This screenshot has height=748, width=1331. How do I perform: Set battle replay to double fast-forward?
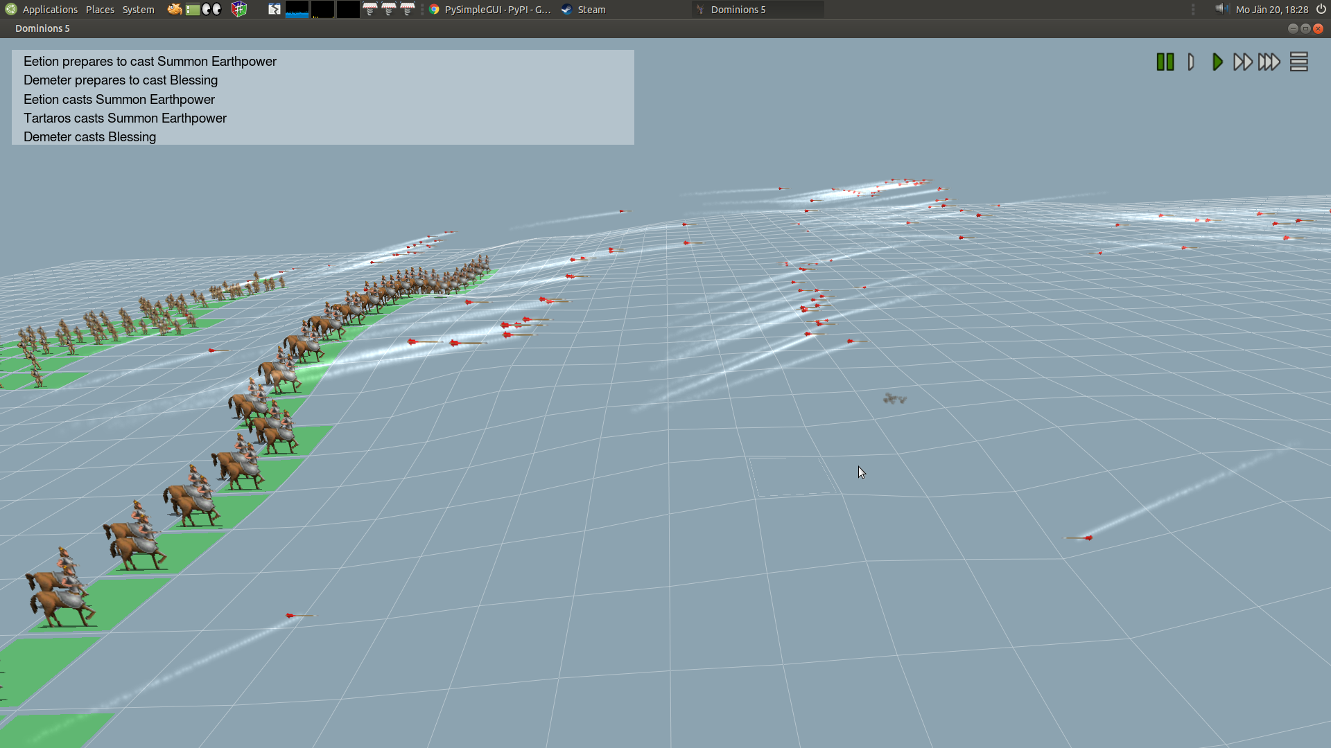[1242, 62]
